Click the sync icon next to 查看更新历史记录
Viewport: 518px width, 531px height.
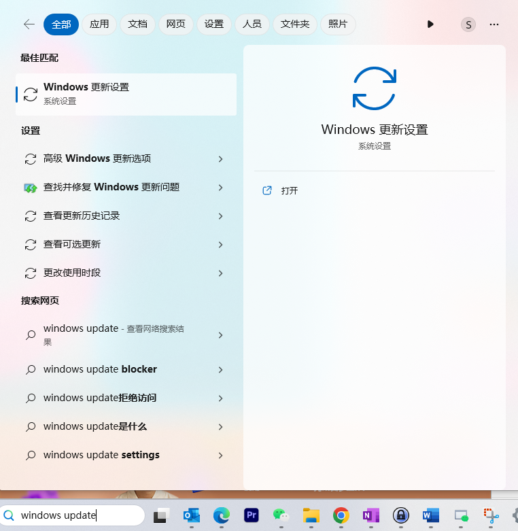31,216
